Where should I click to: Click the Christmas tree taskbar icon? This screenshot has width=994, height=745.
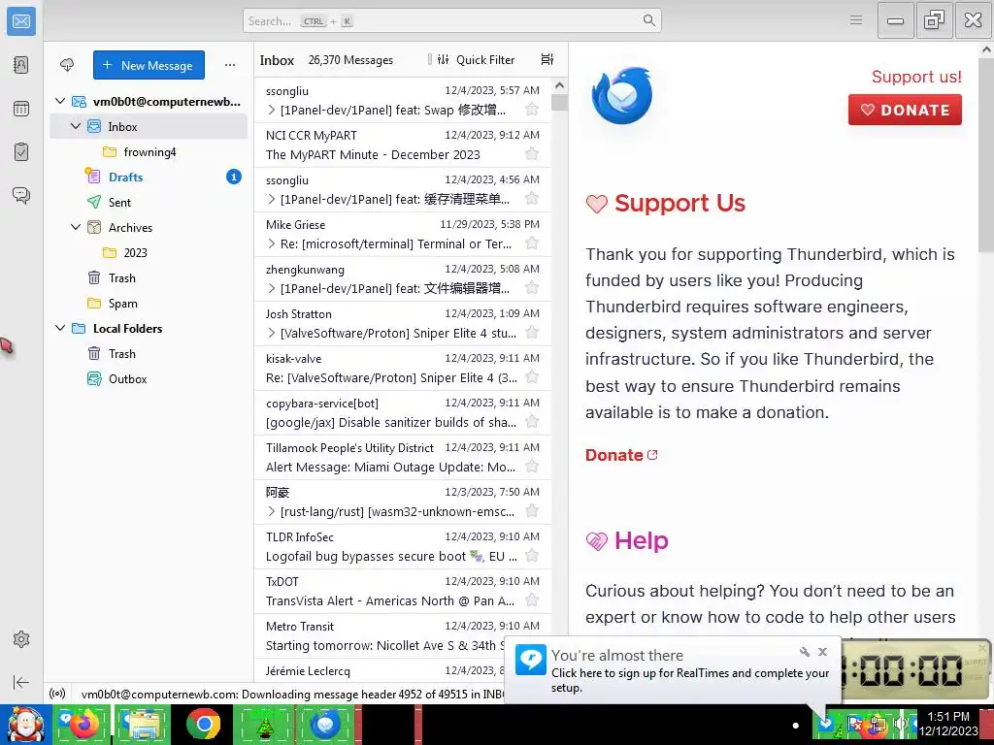pos(264,724)
